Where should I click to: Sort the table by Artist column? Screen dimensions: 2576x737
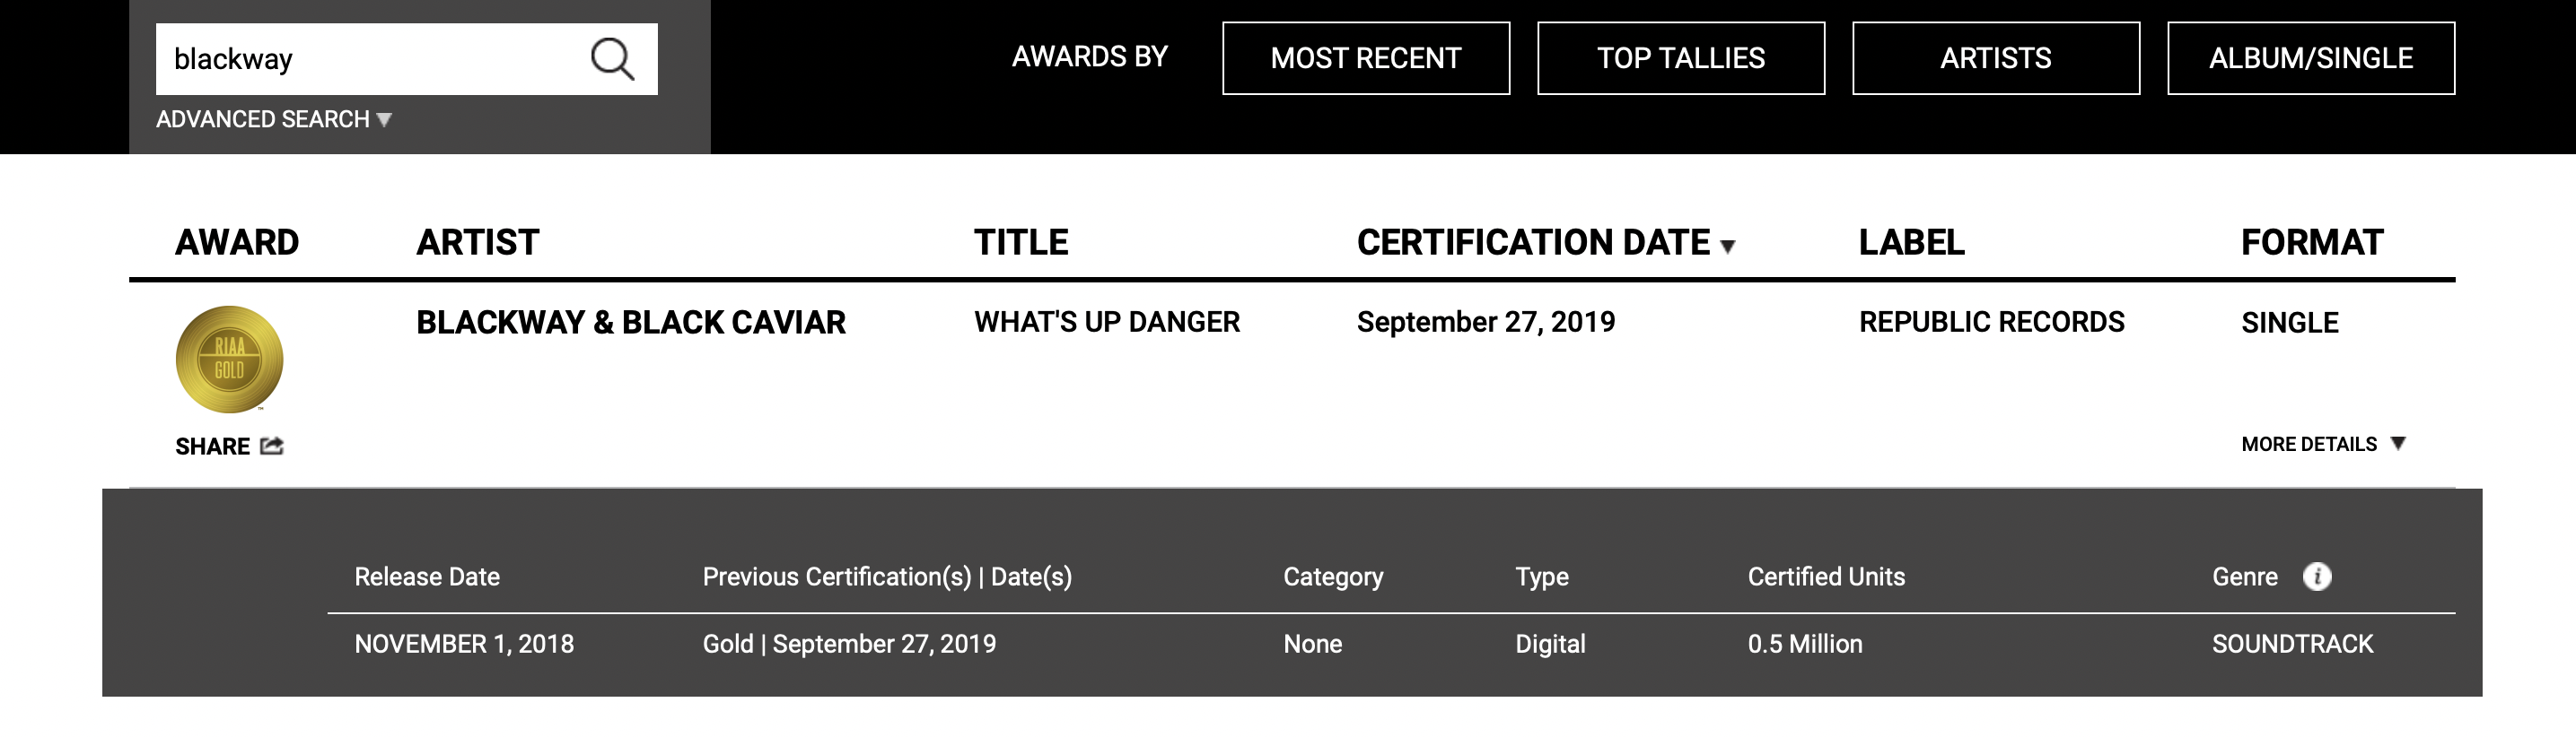click(477, 242)
